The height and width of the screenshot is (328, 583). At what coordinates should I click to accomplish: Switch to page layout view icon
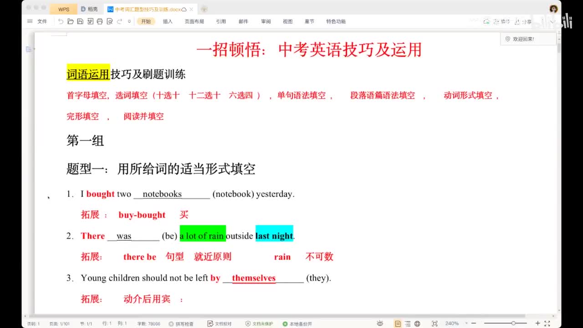[398, 323]
